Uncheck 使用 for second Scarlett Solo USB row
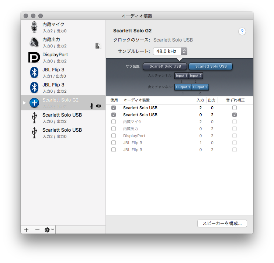The height and width of the screenshot is (263, 274). click(114, 115)
